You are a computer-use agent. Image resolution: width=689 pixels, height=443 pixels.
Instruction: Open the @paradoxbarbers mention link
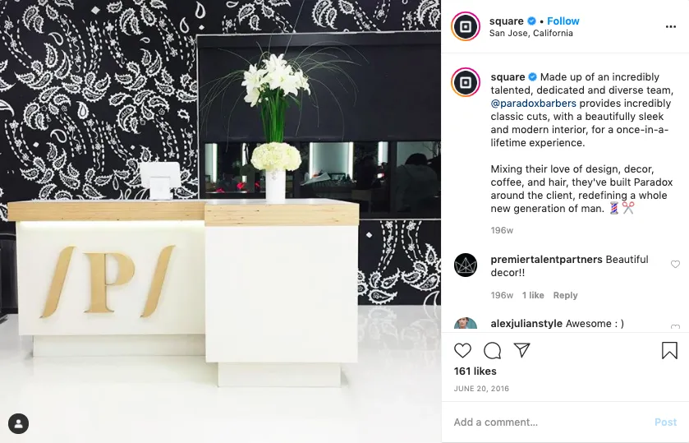pos(534,104)
